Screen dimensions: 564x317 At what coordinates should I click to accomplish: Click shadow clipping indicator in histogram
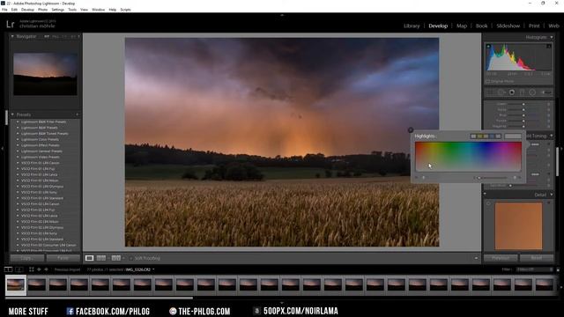tap(488, 47)
